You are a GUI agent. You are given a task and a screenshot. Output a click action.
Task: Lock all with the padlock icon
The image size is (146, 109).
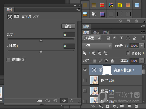coord(112,61)
